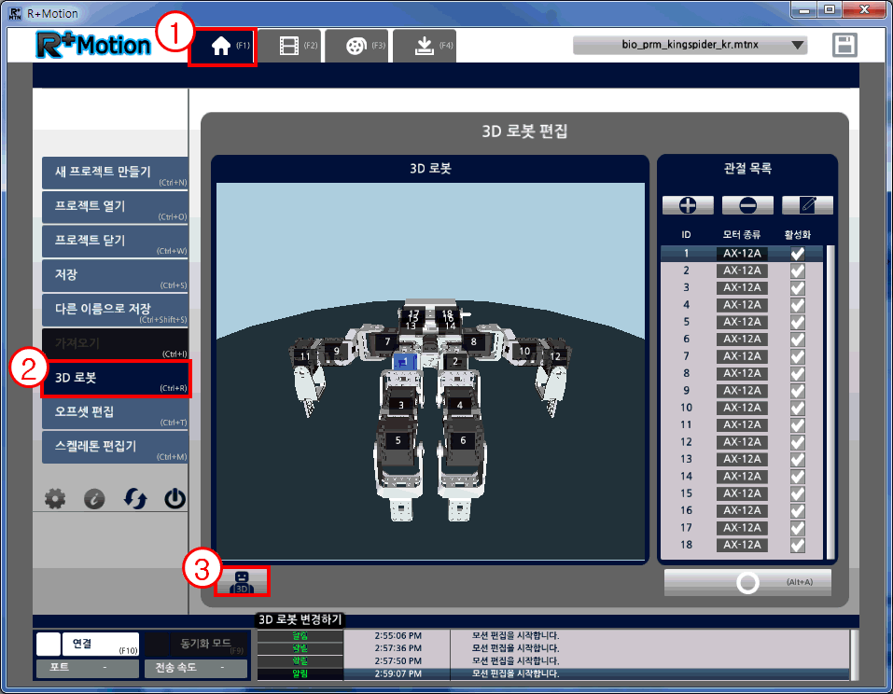Click the joint list vertical scrollbar

pyautogui.click(x=830, y=401)
